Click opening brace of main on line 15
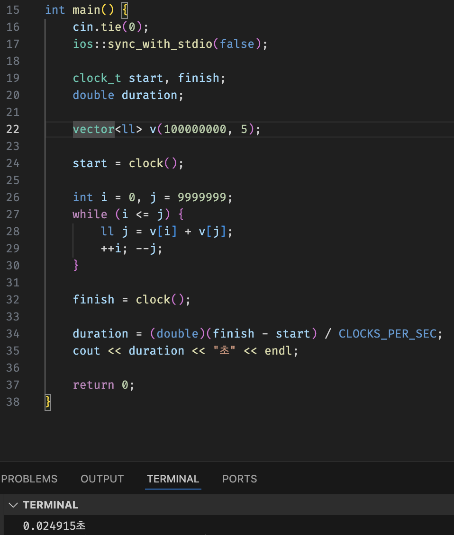 [x=125, y=10]
